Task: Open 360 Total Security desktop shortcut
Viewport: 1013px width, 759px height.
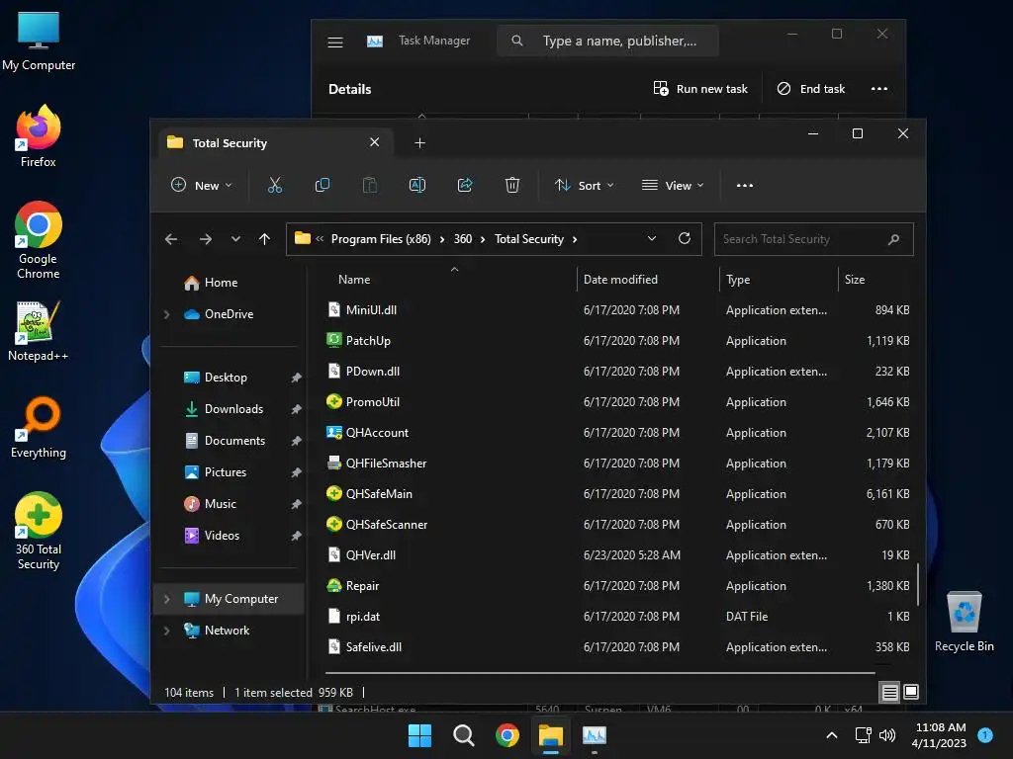Action: [x=39, y=531]
